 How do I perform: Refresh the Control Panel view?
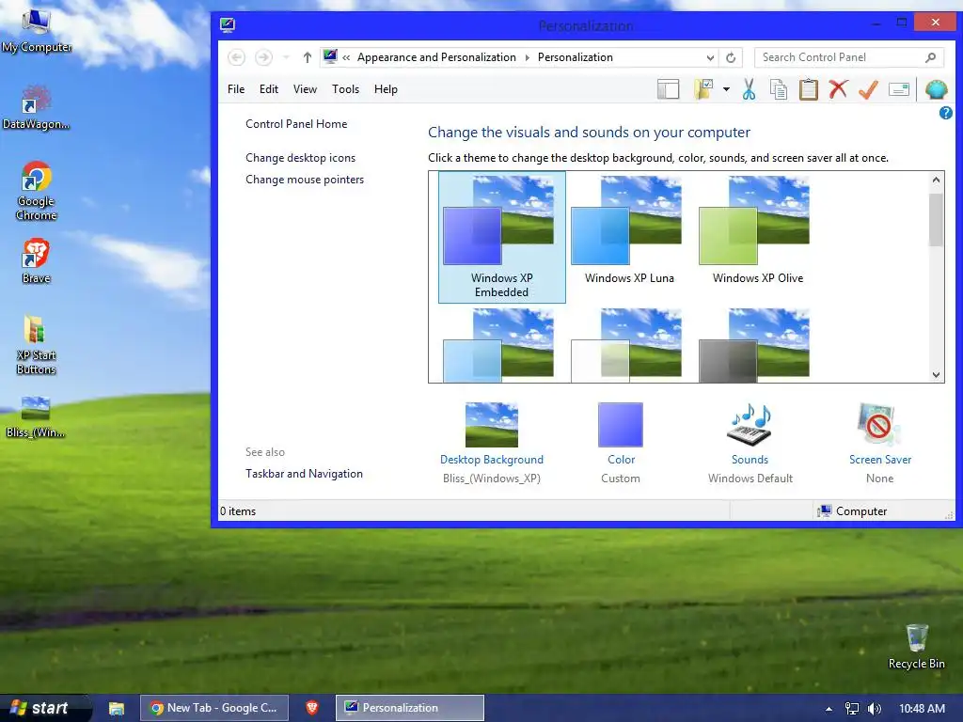731,57
